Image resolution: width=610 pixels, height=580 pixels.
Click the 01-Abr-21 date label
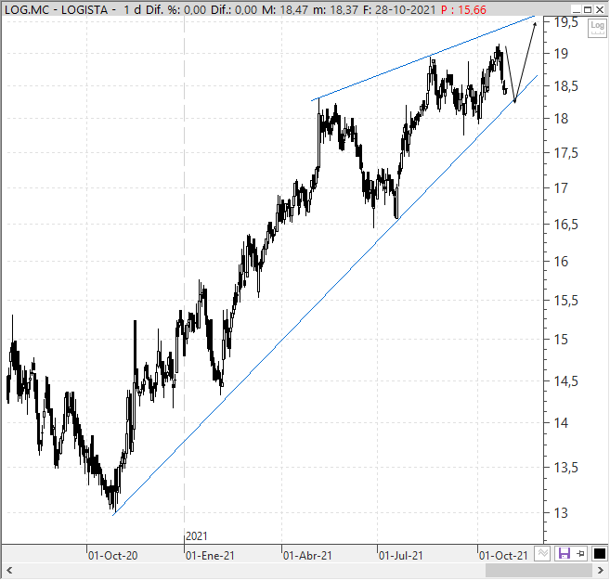click(x=307, y=556)
